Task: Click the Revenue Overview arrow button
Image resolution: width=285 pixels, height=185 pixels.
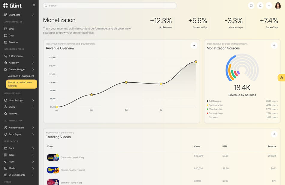Action: click(x=194, y=46)
